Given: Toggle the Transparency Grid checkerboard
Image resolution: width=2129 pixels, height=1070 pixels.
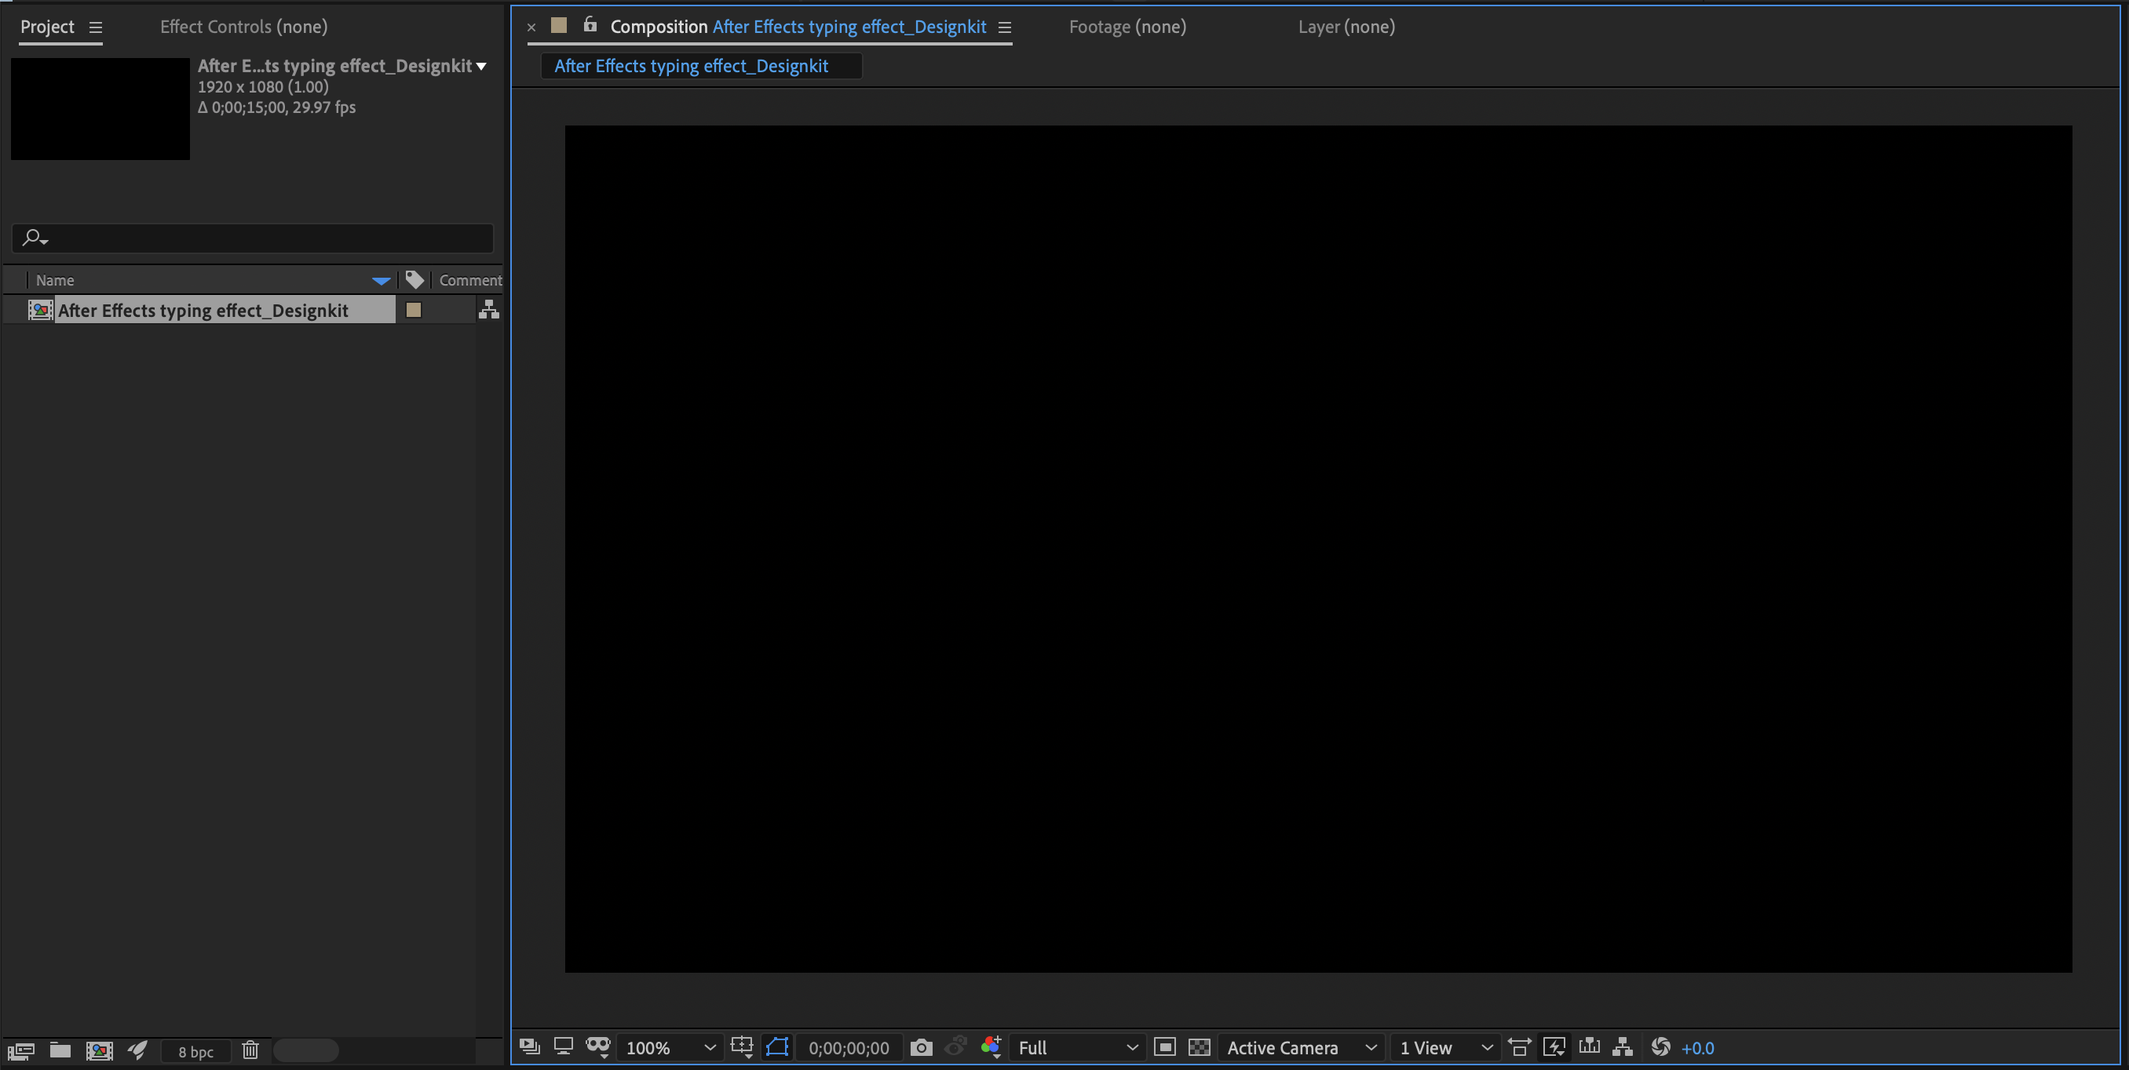Looking at the screenshot, I should click(1200, 1048).
